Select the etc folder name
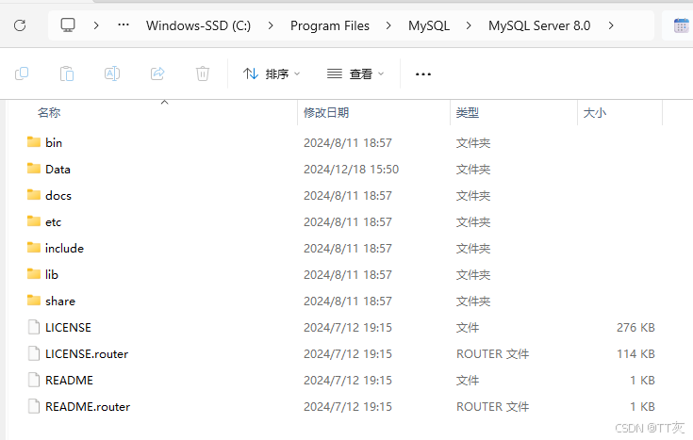 [x=53, y=221]
